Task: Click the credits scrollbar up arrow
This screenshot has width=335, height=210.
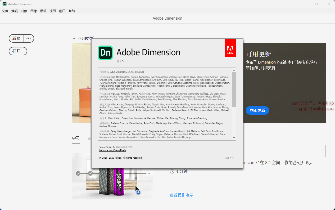Action: click(234, 70)
